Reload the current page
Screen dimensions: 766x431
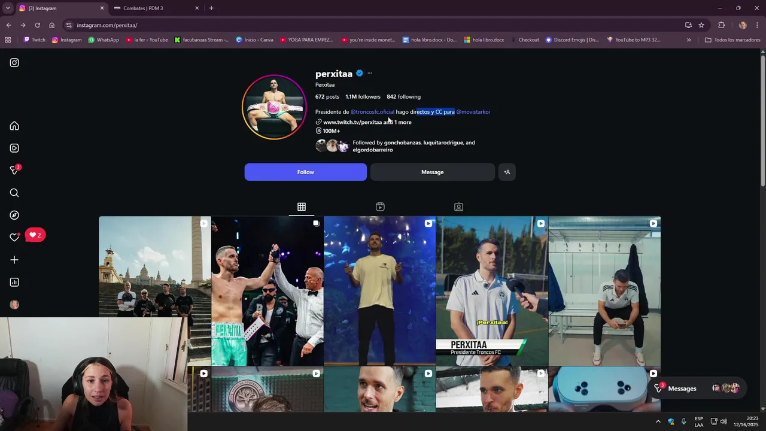coord(37,25)
